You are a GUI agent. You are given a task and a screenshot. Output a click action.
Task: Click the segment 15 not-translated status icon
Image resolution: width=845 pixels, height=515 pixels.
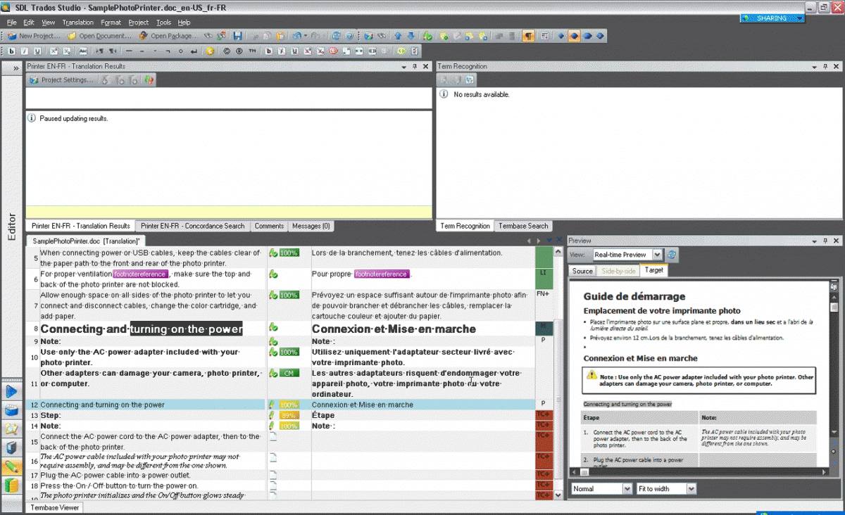273,436
